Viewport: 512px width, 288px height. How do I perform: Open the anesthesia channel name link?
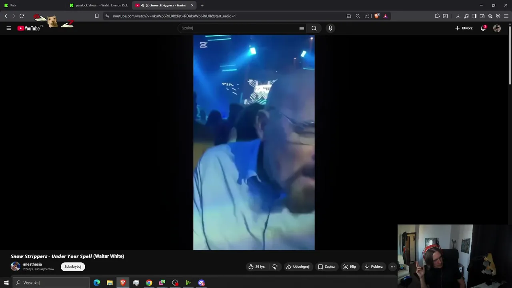32,264
